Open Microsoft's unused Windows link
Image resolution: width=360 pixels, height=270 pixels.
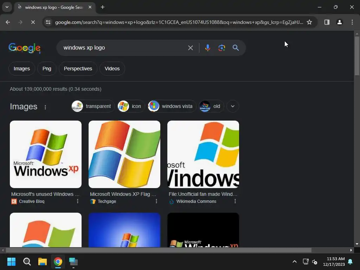45,194
